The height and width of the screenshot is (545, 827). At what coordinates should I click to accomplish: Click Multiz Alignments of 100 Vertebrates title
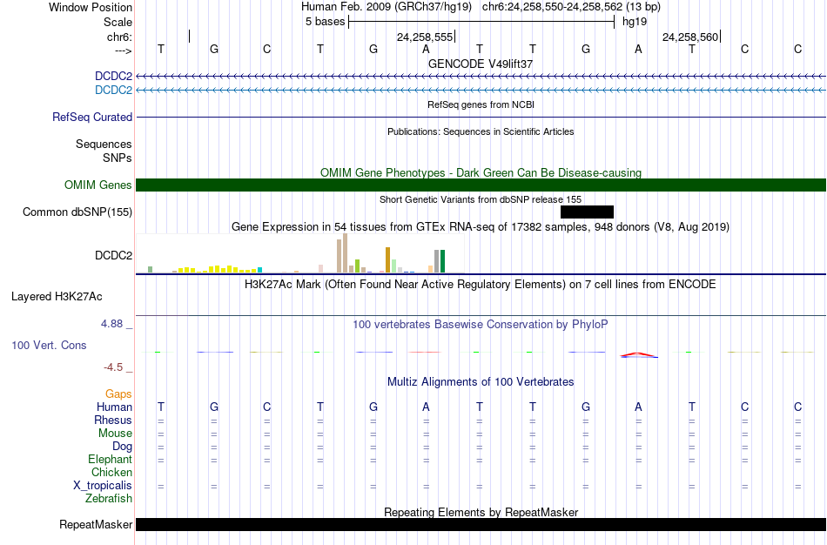click(x=481, y=382)
